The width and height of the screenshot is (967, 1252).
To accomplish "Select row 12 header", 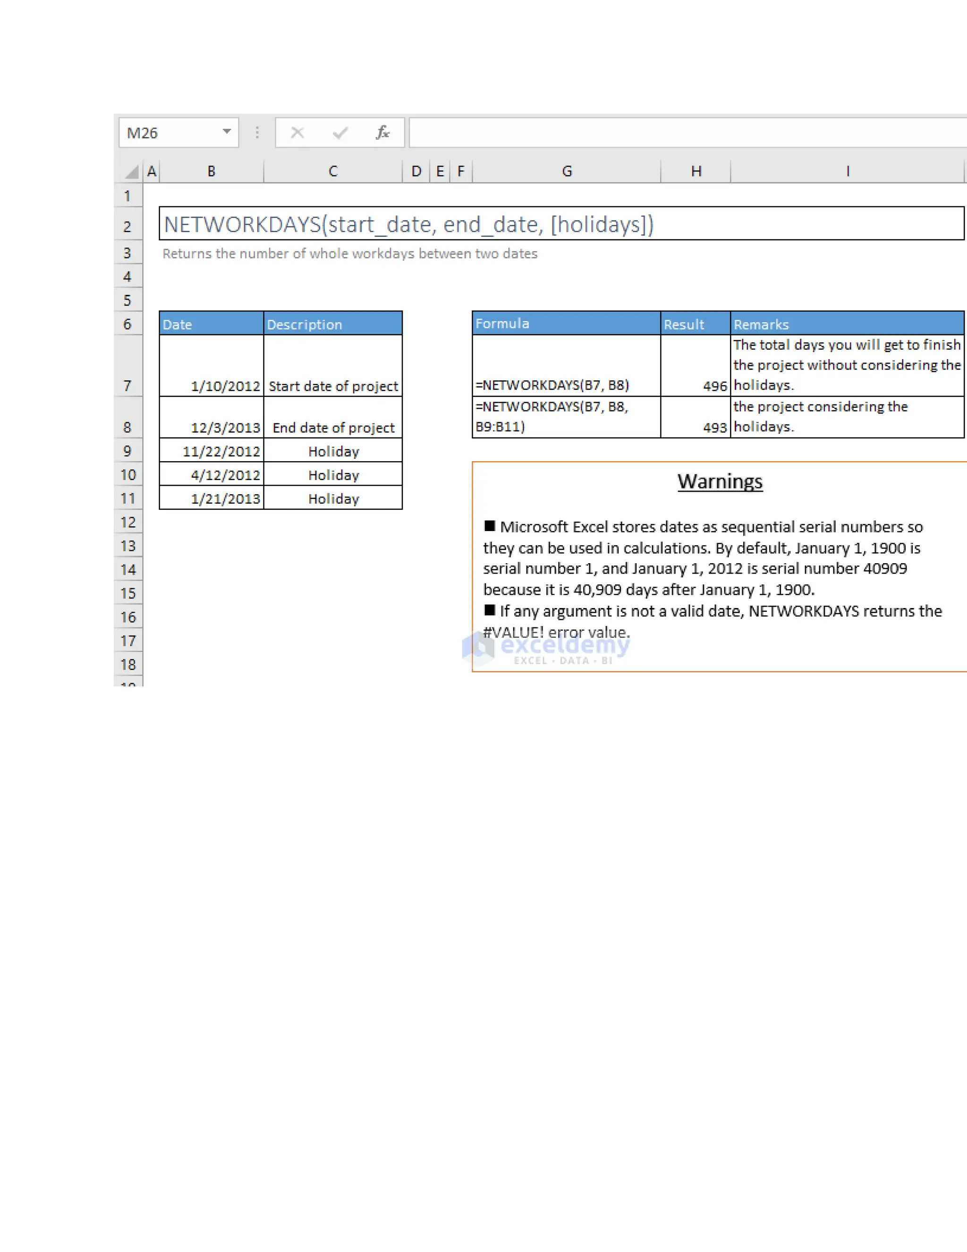I will point(128,522).
